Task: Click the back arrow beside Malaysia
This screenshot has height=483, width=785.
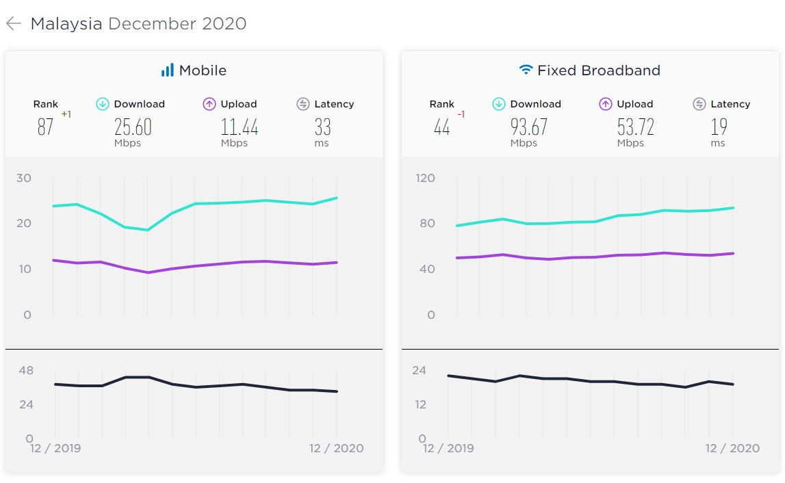Action: 14,24
